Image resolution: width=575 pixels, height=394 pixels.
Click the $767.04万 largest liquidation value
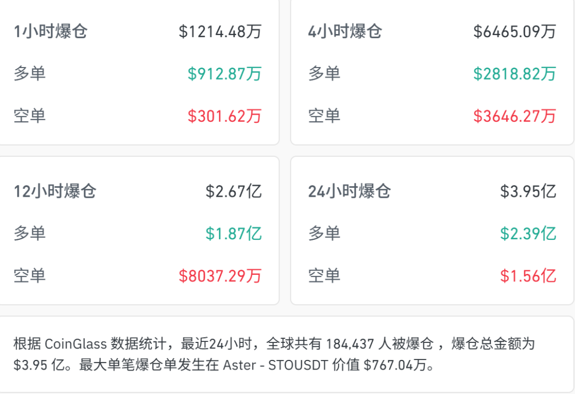(x=392, y=366)
